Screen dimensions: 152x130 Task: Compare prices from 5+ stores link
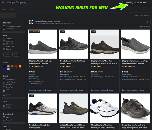[71, 90]
